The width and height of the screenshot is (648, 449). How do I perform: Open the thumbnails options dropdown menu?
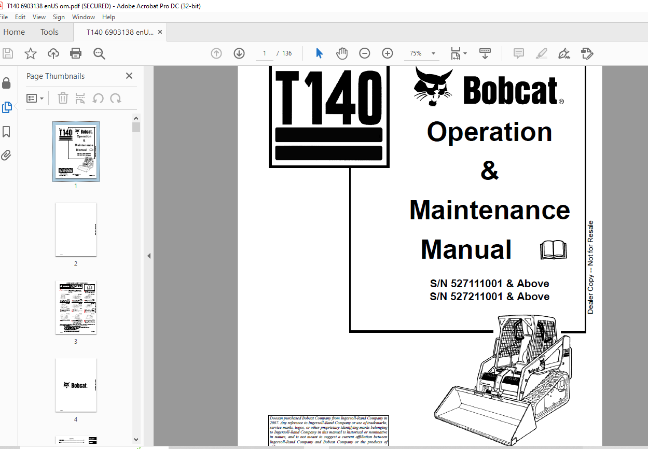pyautogui.click(x=35, y=98)
